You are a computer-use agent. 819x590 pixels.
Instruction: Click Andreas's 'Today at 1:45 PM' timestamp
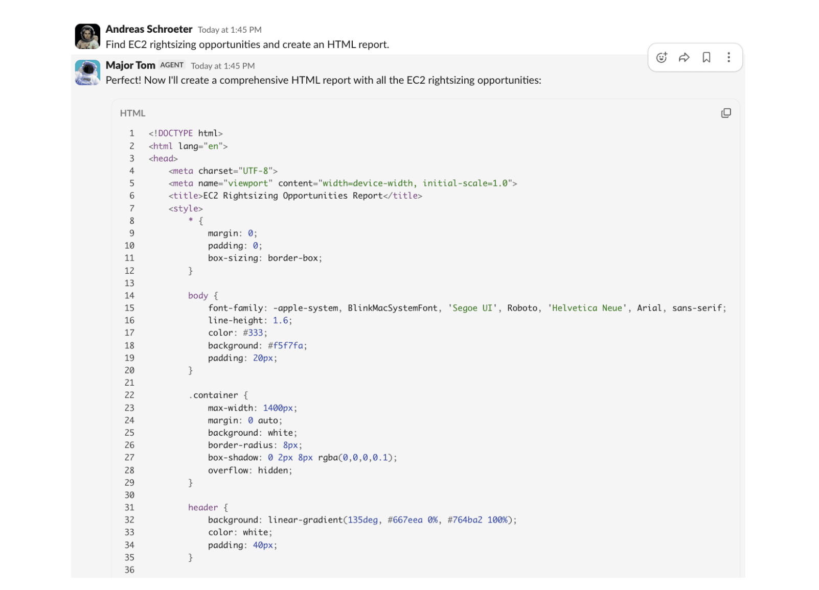[x=230, y=30]
